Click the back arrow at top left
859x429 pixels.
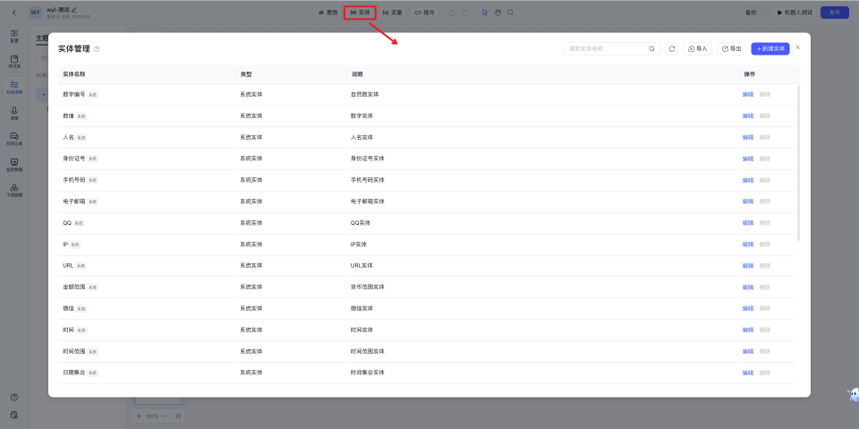tap(13, 13)
